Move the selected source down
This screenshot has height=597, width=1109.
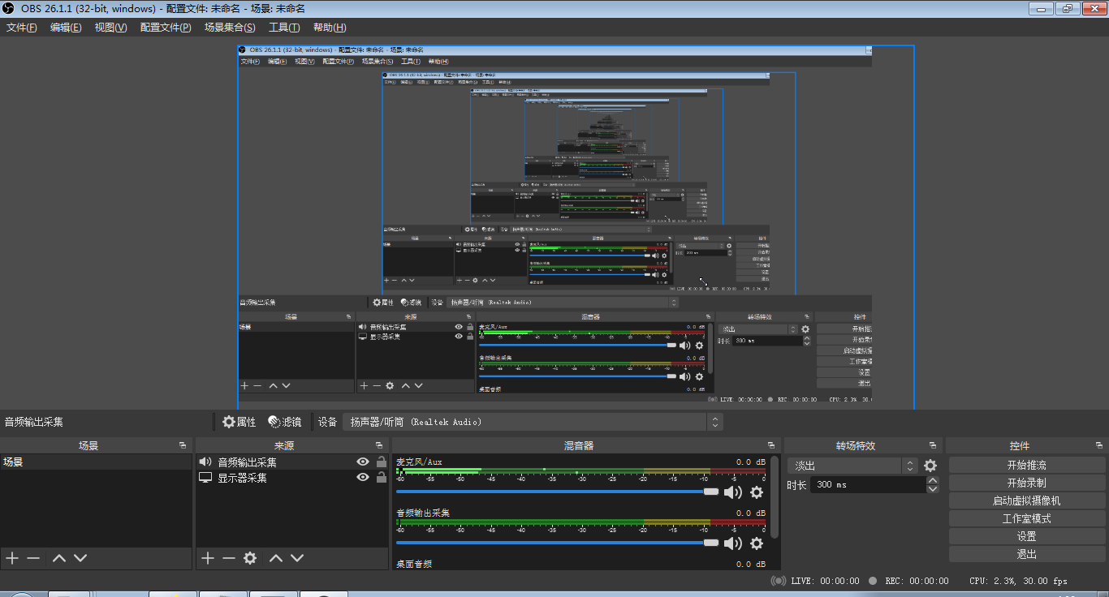click(297, 558)
